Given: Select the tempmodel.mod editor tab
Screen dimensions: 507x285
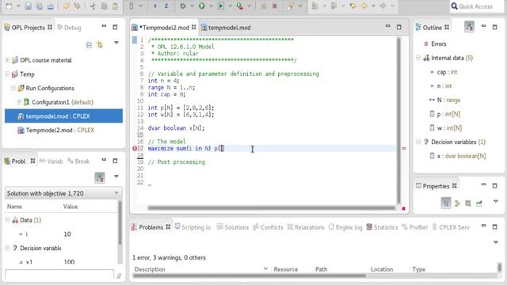Looking at the screenshot, I should pos(226,28).
